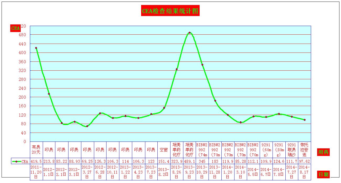Image resolution: width=341 pixels, height=183 pixels.
Task: Click the 151.4 value cell
Action: [164, 161]
